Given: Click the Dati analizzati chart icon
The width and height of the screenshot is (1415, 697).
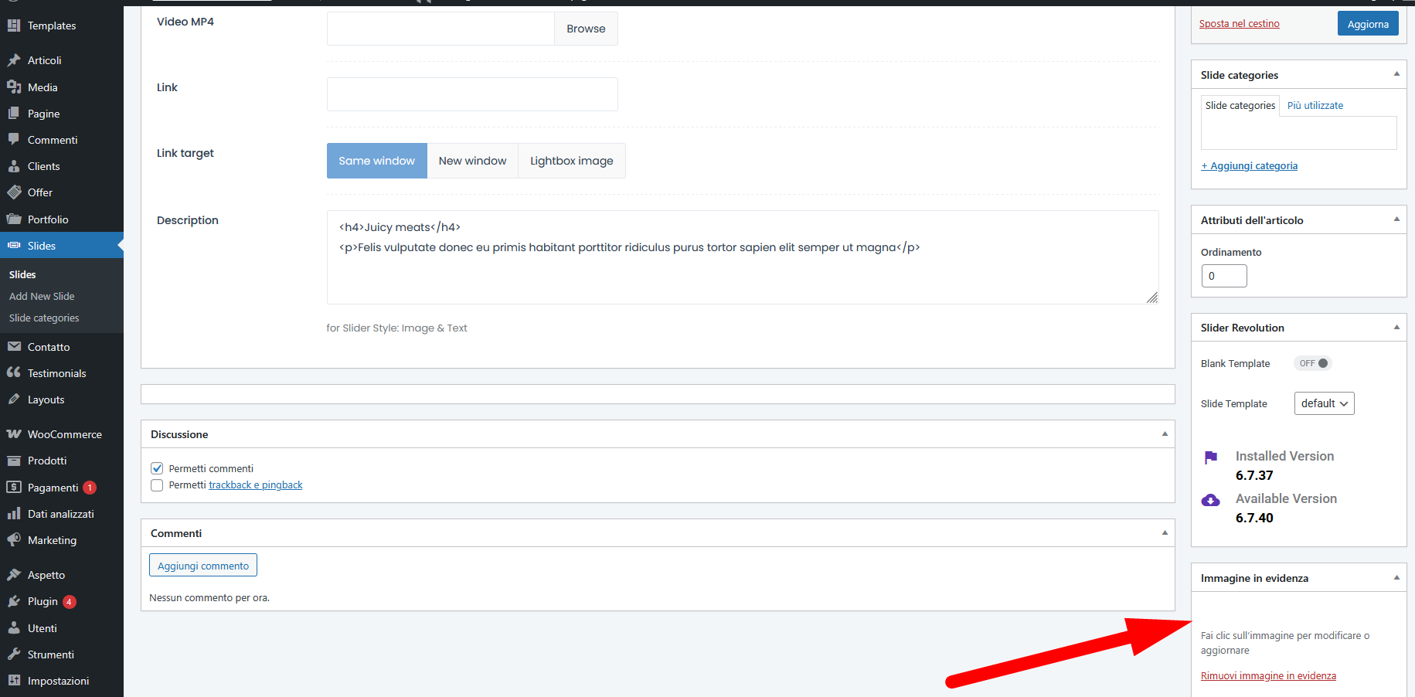Looking at the screenshot, I should click(14, 514).
